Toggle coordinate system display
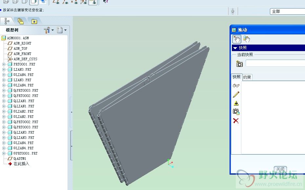305x190 pixels. pos(83,2)
